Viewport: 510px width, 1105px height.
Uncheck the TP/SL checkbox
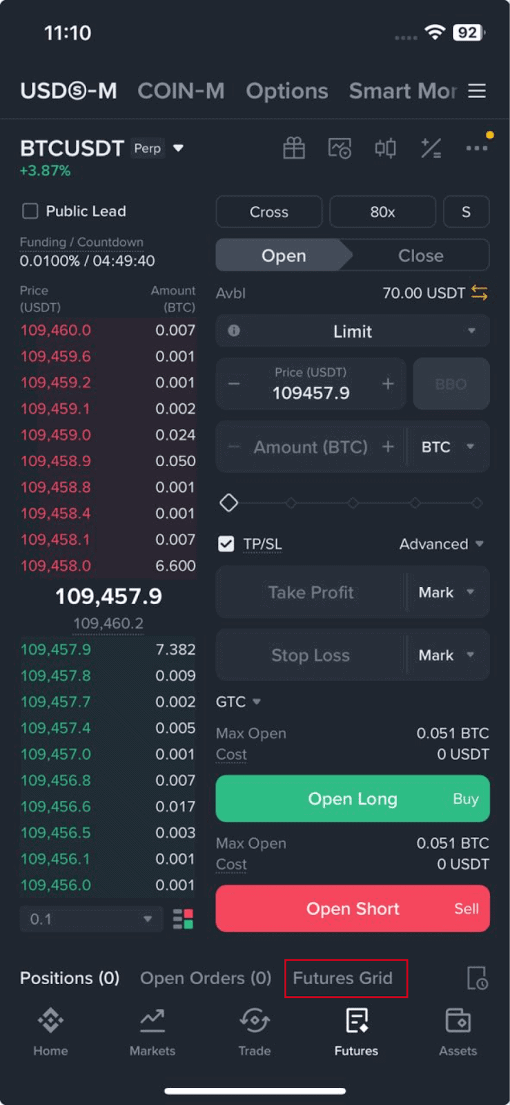tap(226, 544)
